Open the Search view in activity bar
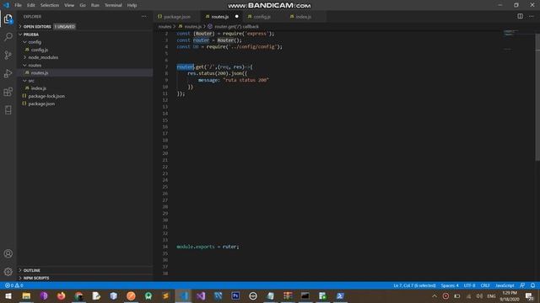Image resolution: width=540 pixels, height=303 pixels. 8,37
